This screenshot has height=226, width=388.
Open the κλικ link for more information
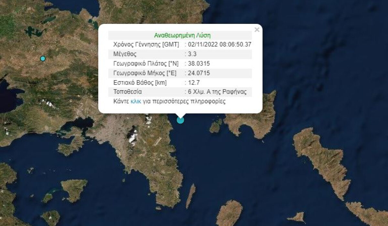(x=136, y=101)
